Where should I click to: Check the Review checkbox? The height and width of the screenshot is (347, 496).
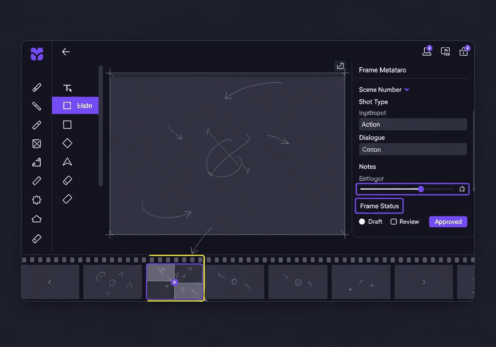point(393,222)
